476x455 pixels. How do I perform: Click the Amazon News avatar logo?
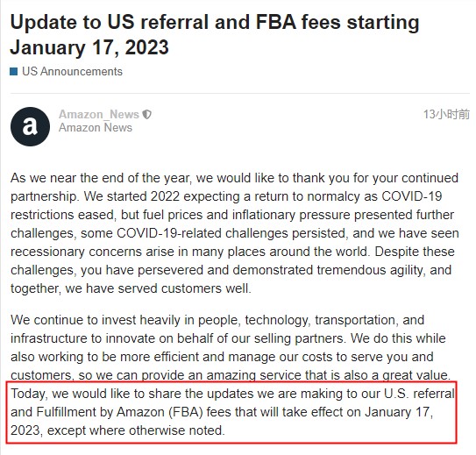click(30, 126)
